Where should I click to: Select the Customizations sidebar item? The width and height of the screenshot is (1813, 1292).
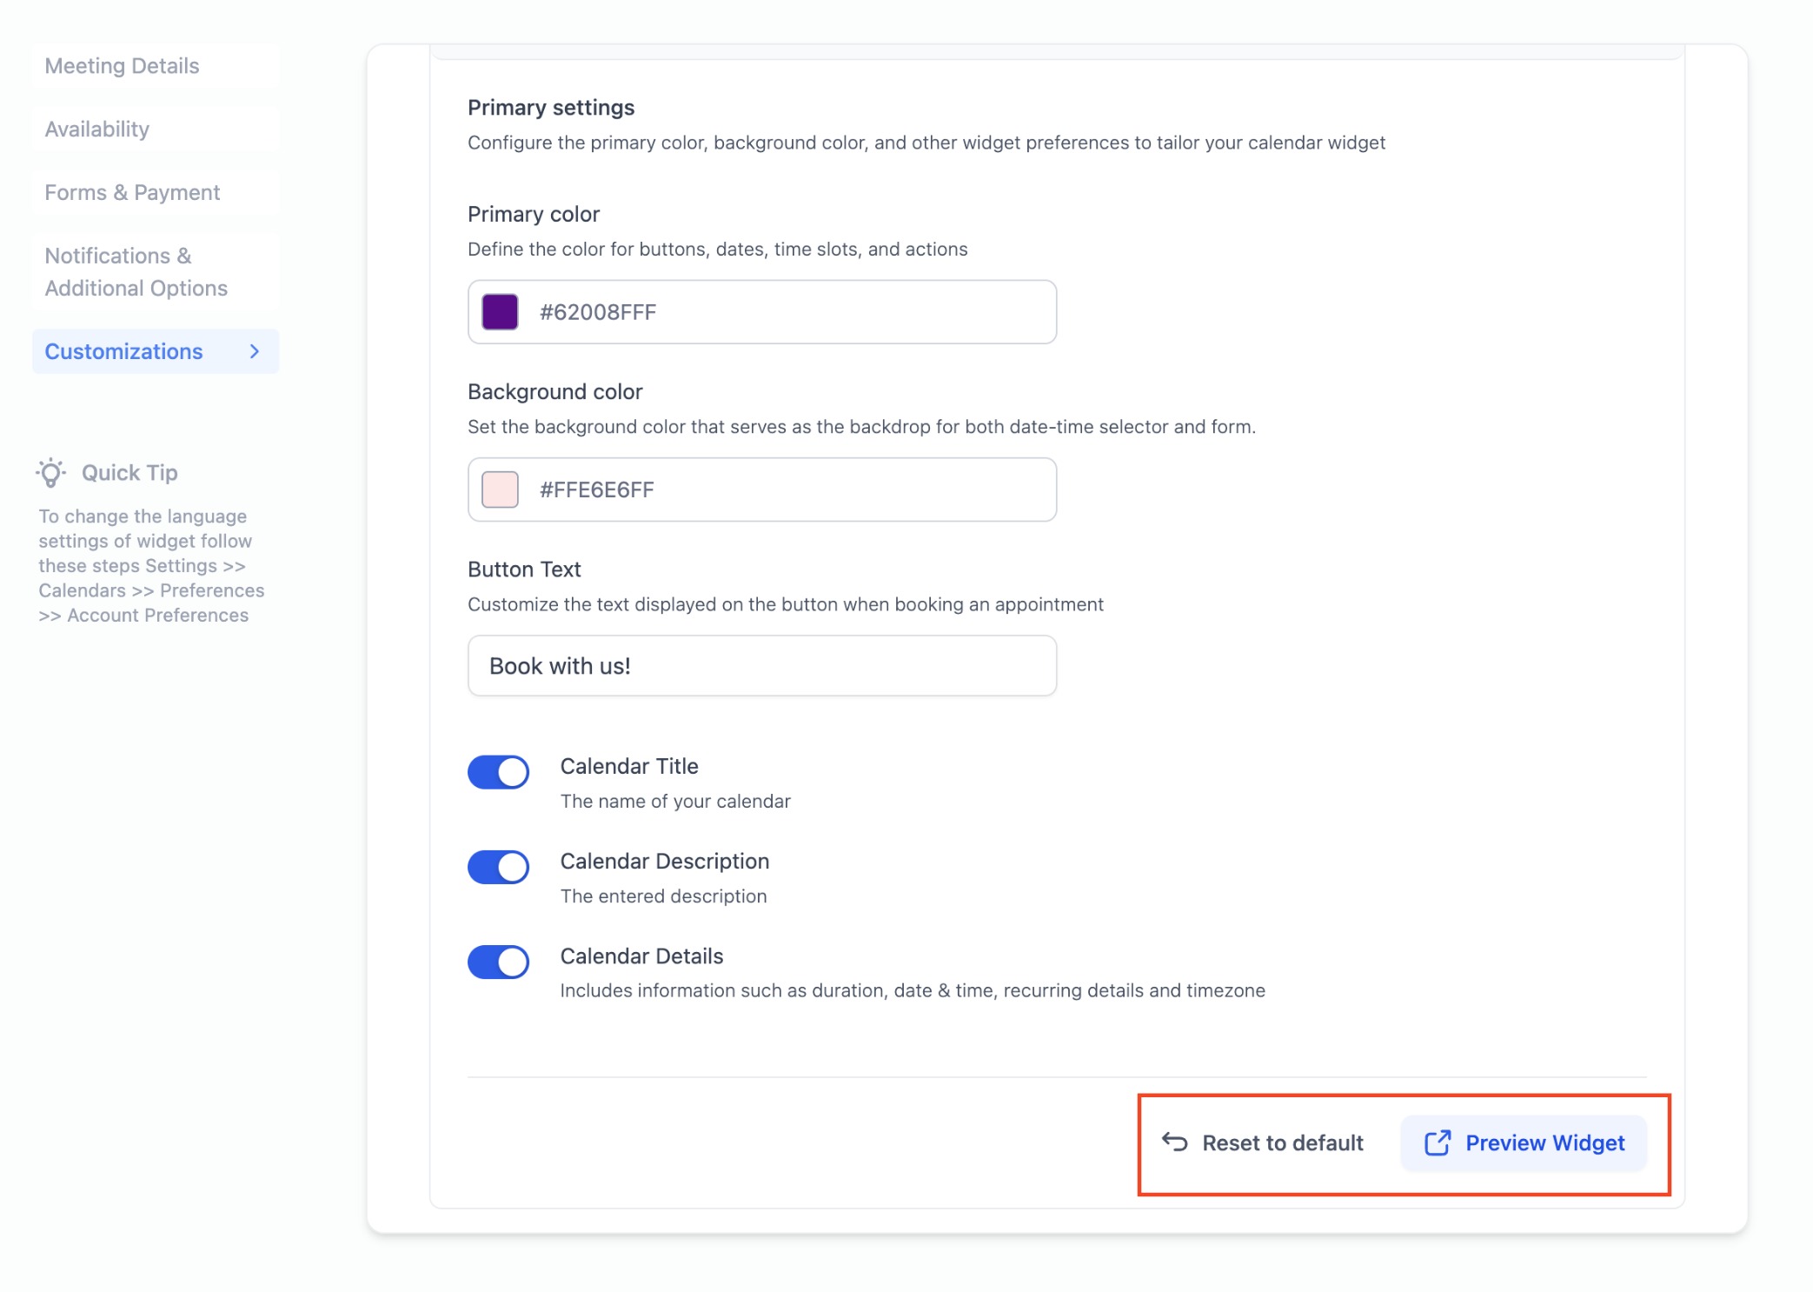click(124, 351)
